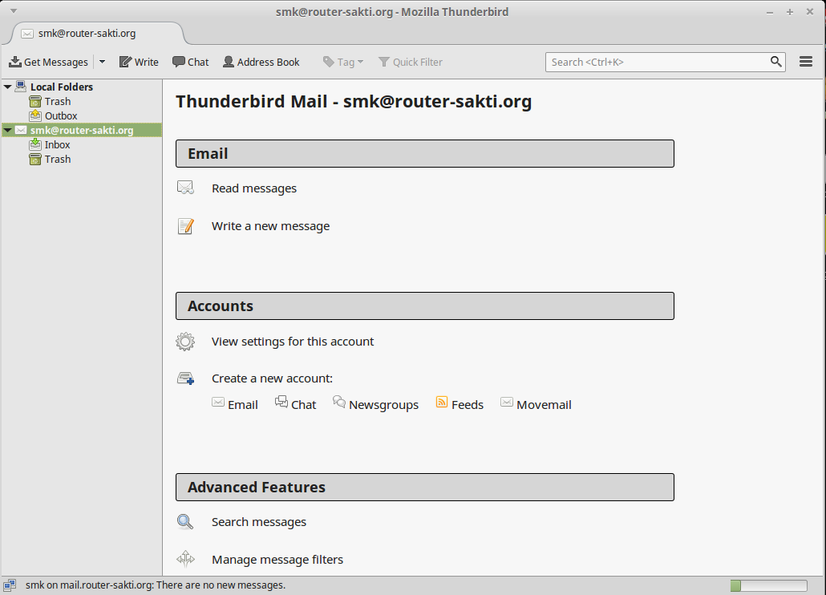The width and height of the screenshot is (826, 595).
Task: Click View settings for this account
Action: [x=292, y=341]
